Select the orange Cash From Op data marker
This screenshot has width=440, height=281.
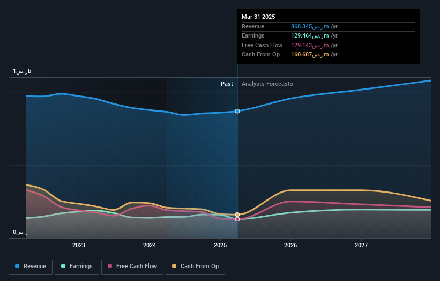237,215
